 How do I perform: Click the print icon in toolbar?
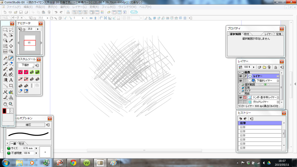pyautogui.click(x=68, y=12)
